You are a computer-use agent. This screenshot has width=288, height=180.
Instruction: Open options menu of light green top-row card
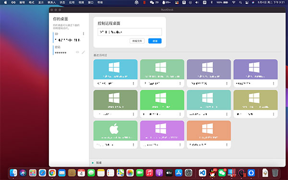click(180, 84)
